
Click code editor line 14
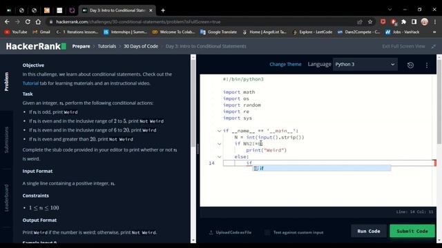[329, 163]
